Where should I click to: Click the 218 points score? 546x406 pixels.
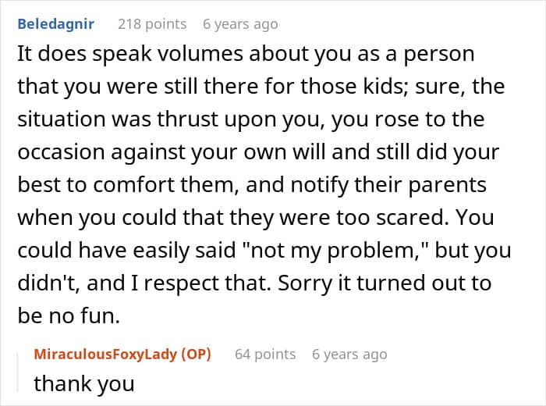tap(151, 24)
